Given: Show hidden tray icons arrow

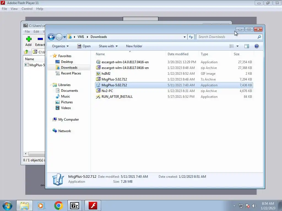Looking at the screenshot, I should coord(234,206).
